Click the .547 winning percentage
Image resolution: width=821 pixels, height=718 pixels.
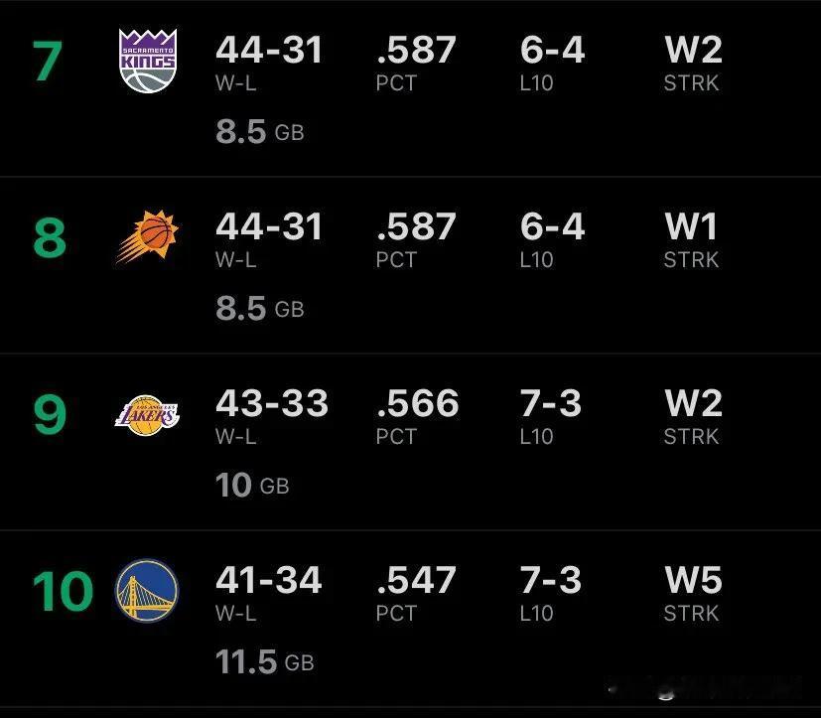tap(417, 580)
